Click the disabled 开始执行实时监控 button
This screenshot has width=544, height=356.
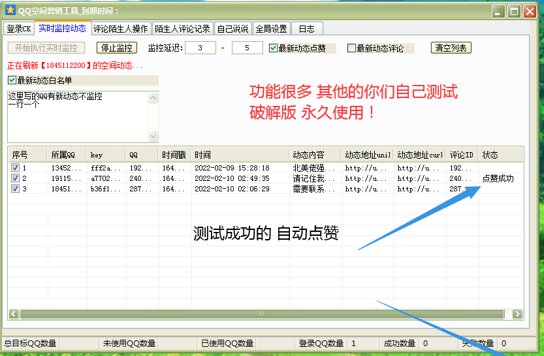pos(46,48)
